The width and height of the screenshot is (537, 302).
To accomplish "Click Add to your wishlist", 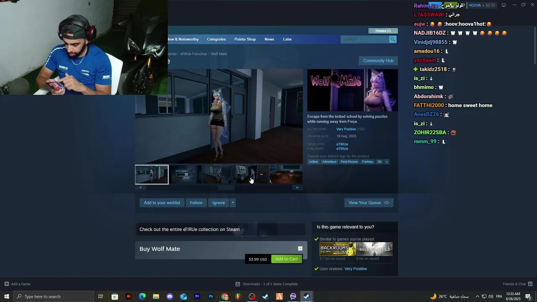I will [x=162, y=203].
